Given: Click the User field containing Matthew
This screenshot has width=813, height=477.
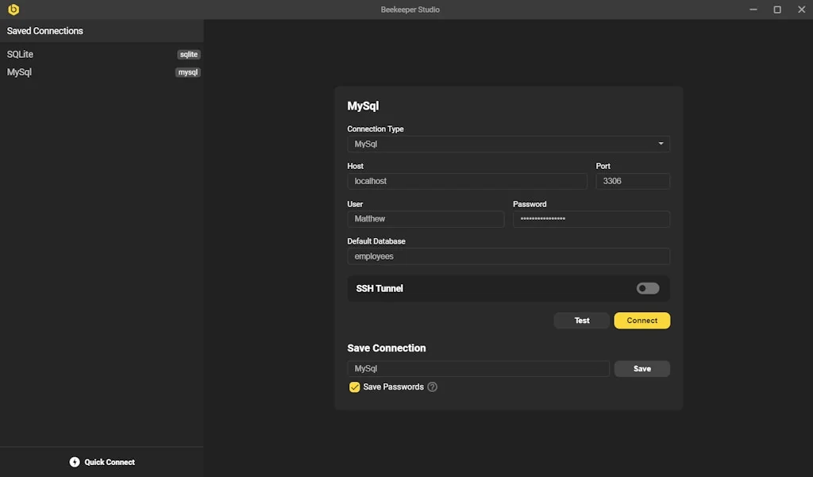Looking at the screenshot, I should [x=426, y=218].
